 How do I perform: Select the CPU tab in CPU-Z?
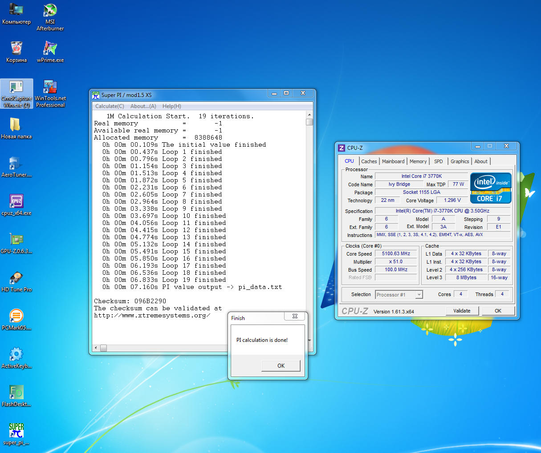(x=350, y=161)
